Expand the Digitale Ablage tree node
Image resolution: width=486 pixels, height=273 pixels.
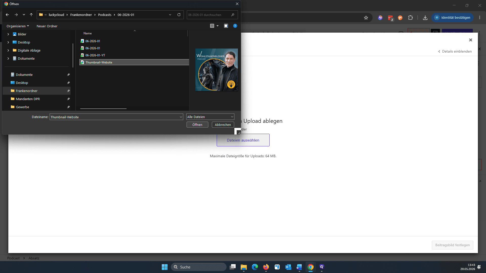[8, 50]
